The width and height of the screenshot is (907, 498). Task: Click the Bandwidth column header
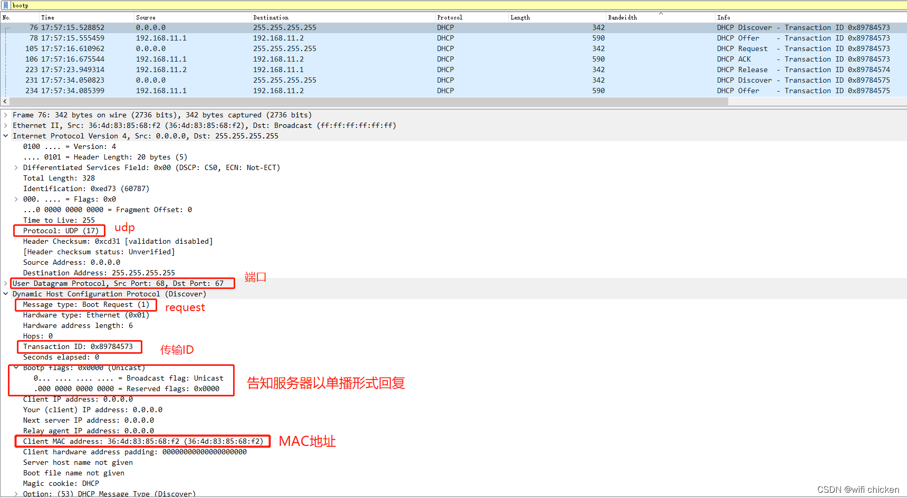[x=661, y=17]
